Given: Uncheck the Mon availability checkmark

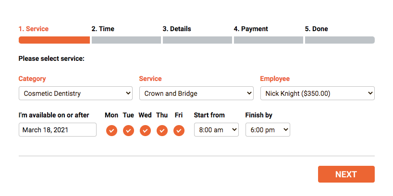Looking at the screenshot, I should [111, 130].
